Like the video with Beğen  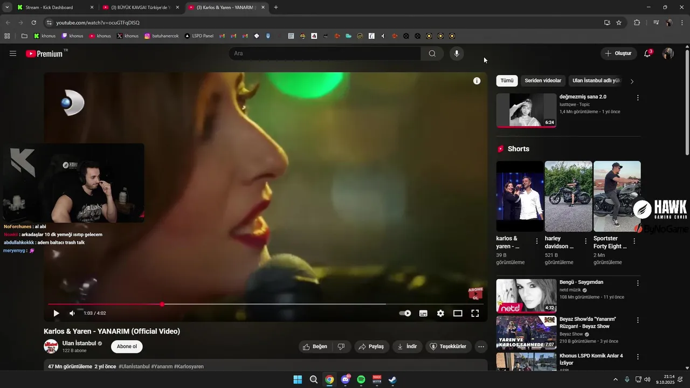(315, 347)
